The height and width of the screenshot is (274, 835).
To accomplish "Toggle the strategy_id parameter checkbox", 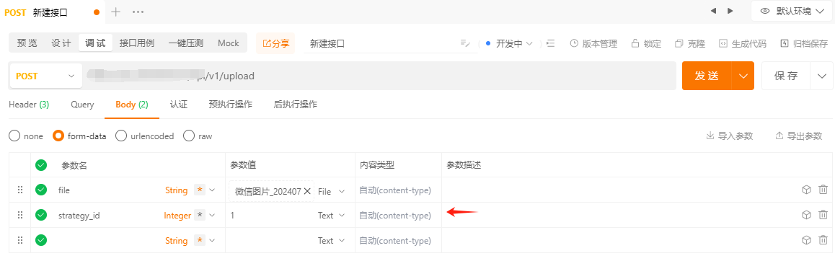I will tap(41, 215).
